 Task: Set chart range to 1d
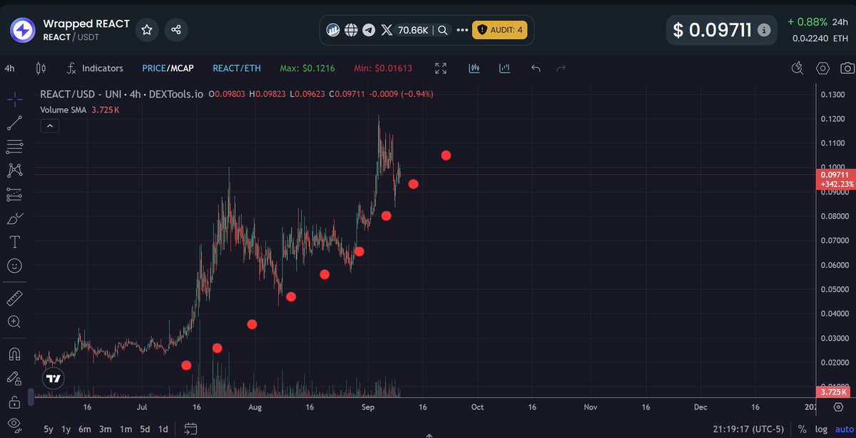click(x=163, y=429)
